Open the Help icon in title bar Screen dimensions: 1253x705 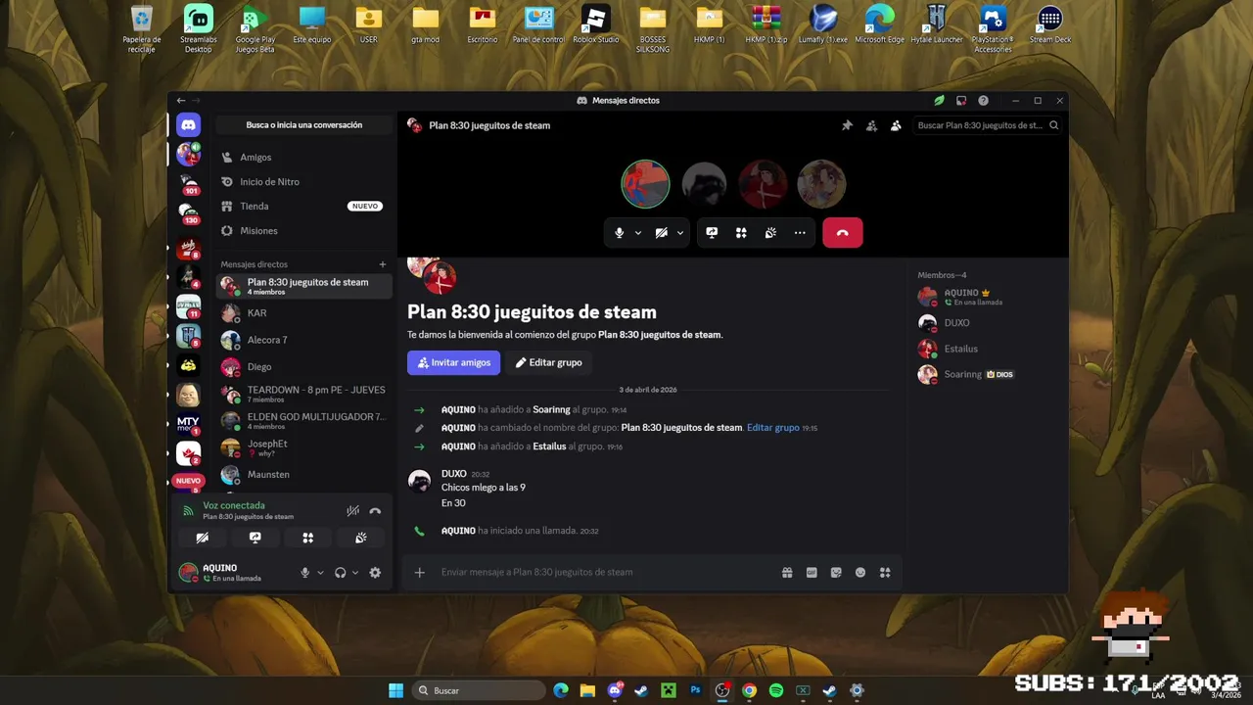983,100
